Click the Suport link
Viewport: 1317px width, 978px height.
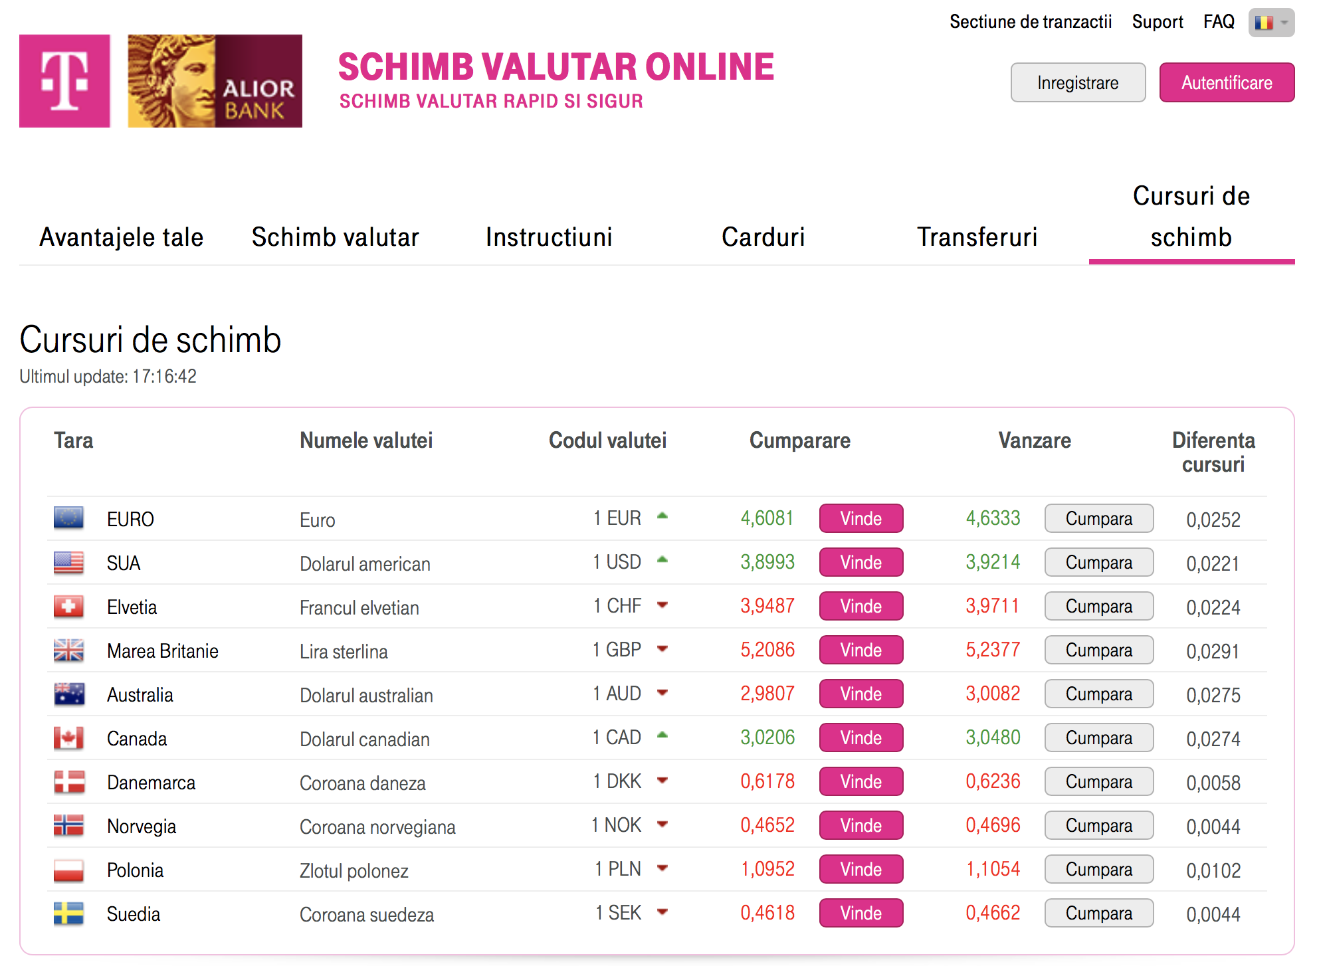pos(1157,22)
